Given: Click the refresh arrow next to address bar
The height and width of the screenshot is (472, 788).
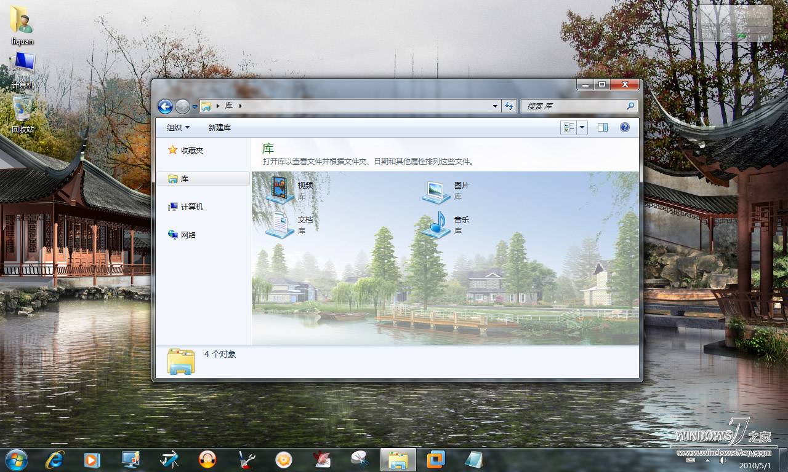Looking at the screenshot, I should tap(509, 106).
